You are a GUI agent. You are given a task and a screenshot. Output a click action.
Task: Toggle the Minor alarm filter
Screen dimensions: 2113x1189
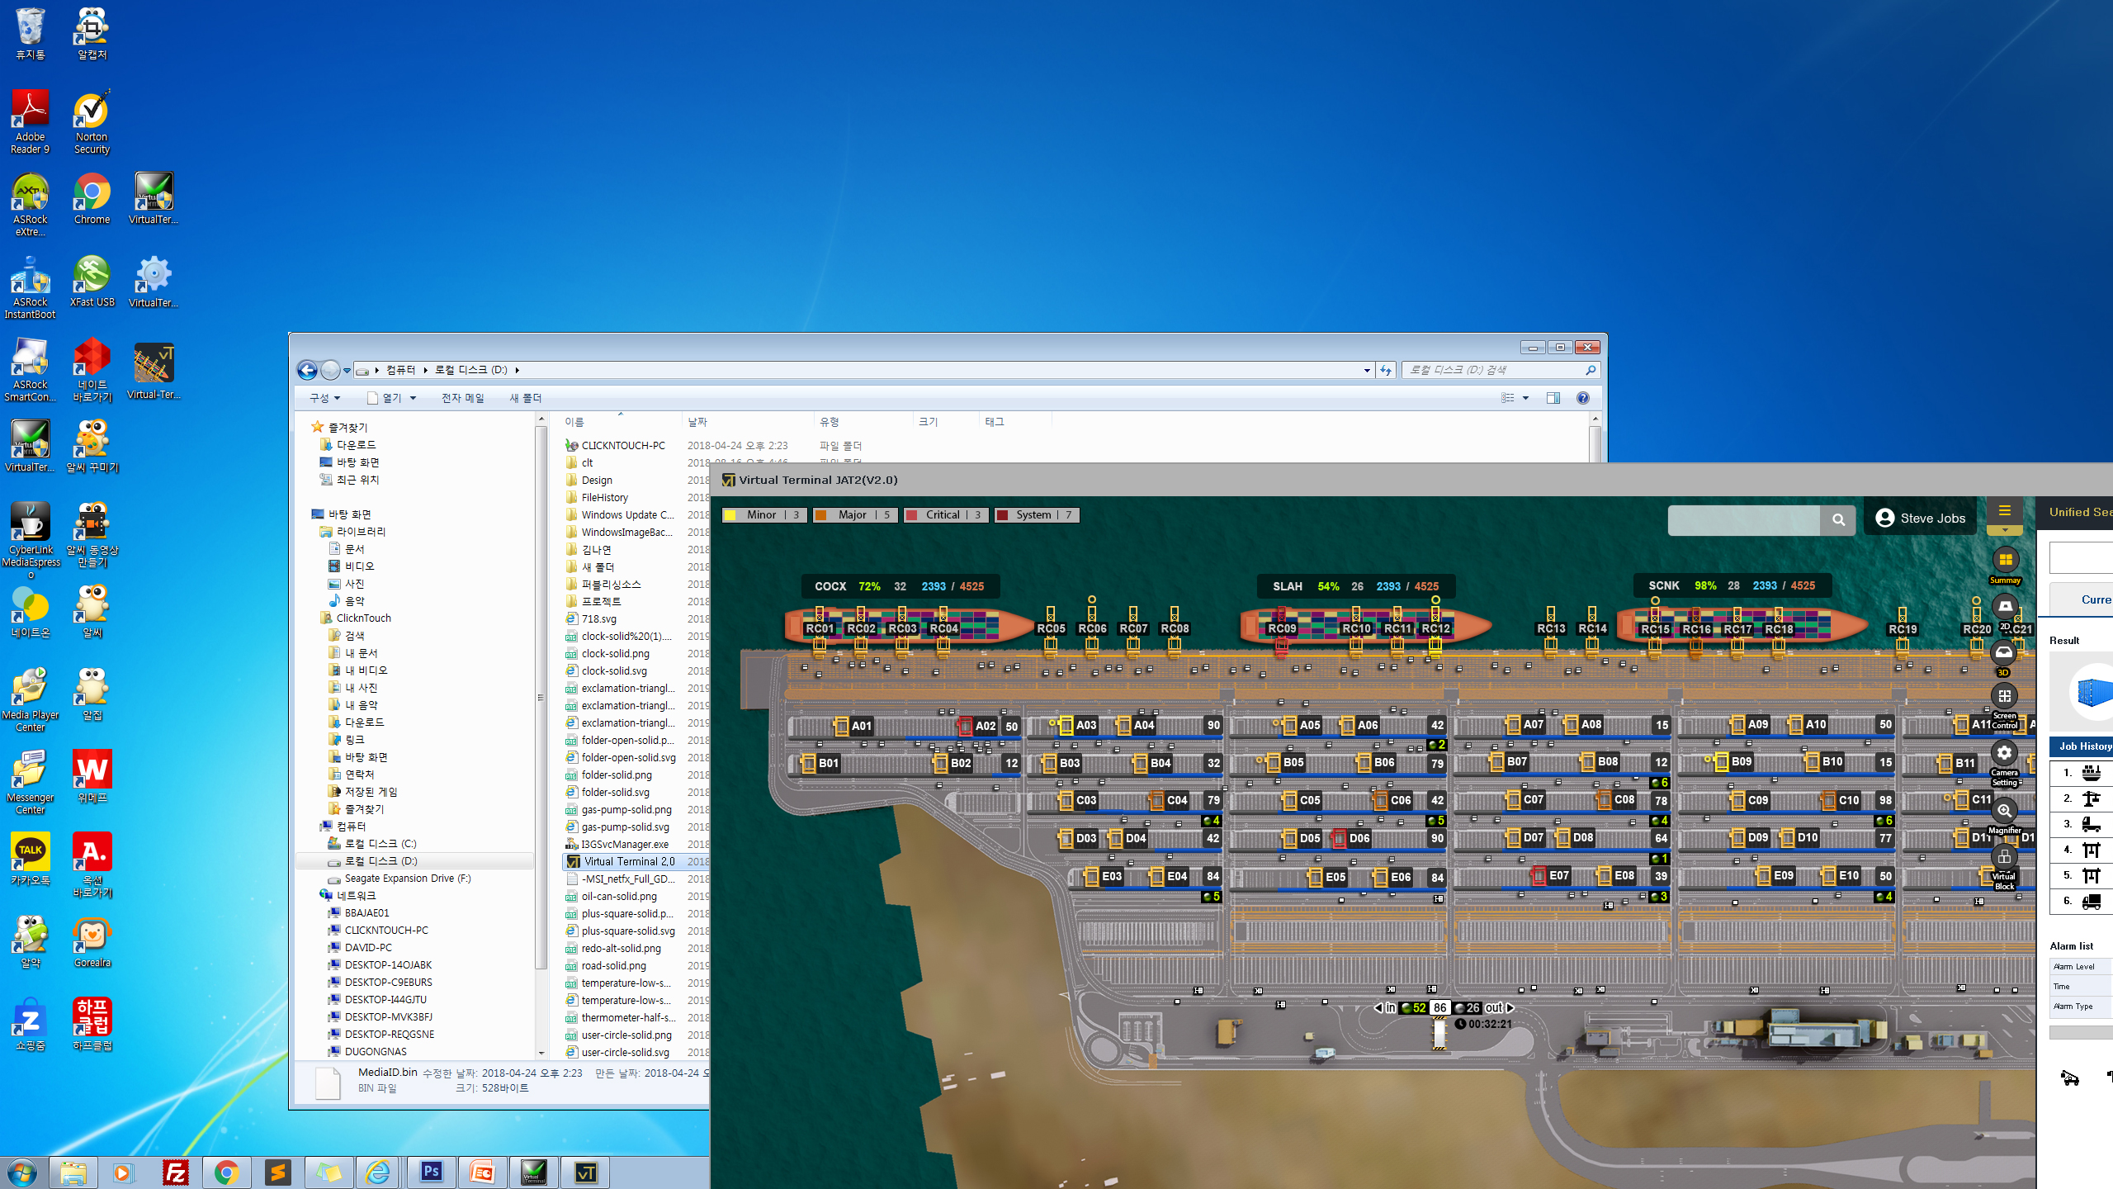coord(763,515)
